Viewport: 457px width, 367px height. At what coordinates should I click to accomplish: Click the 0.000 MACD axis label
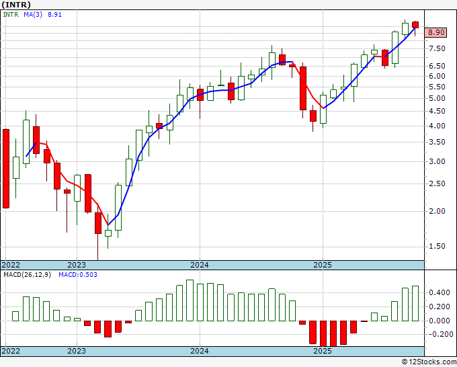[440, 321]
